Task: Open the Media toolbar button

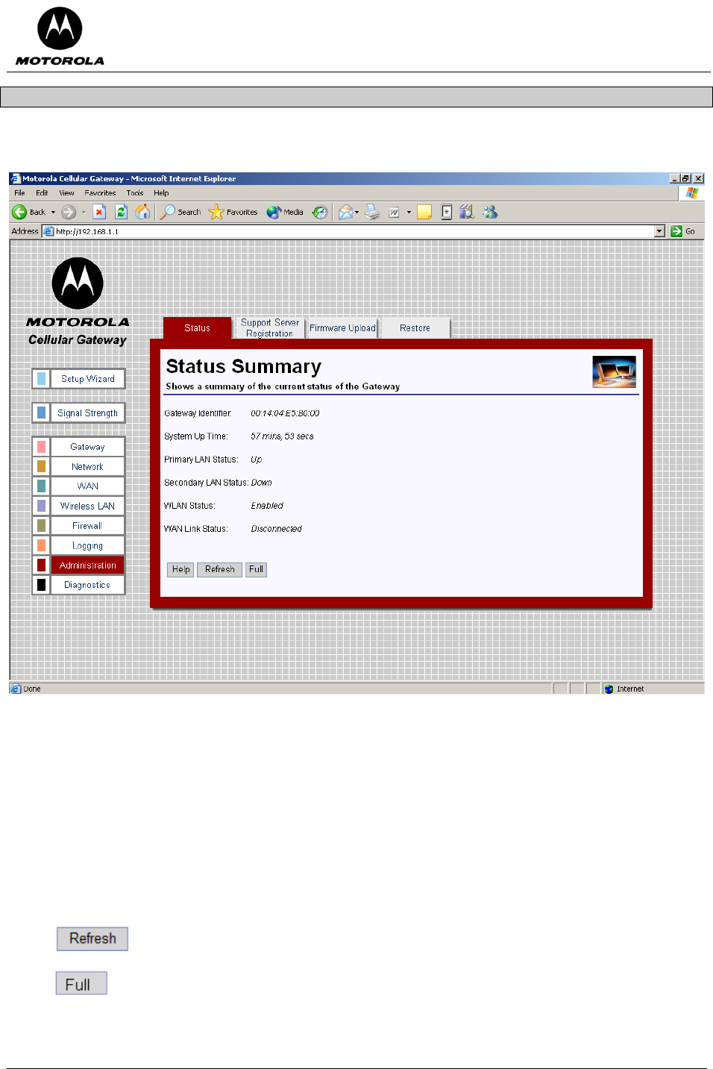Action: (x=285, y=212)
